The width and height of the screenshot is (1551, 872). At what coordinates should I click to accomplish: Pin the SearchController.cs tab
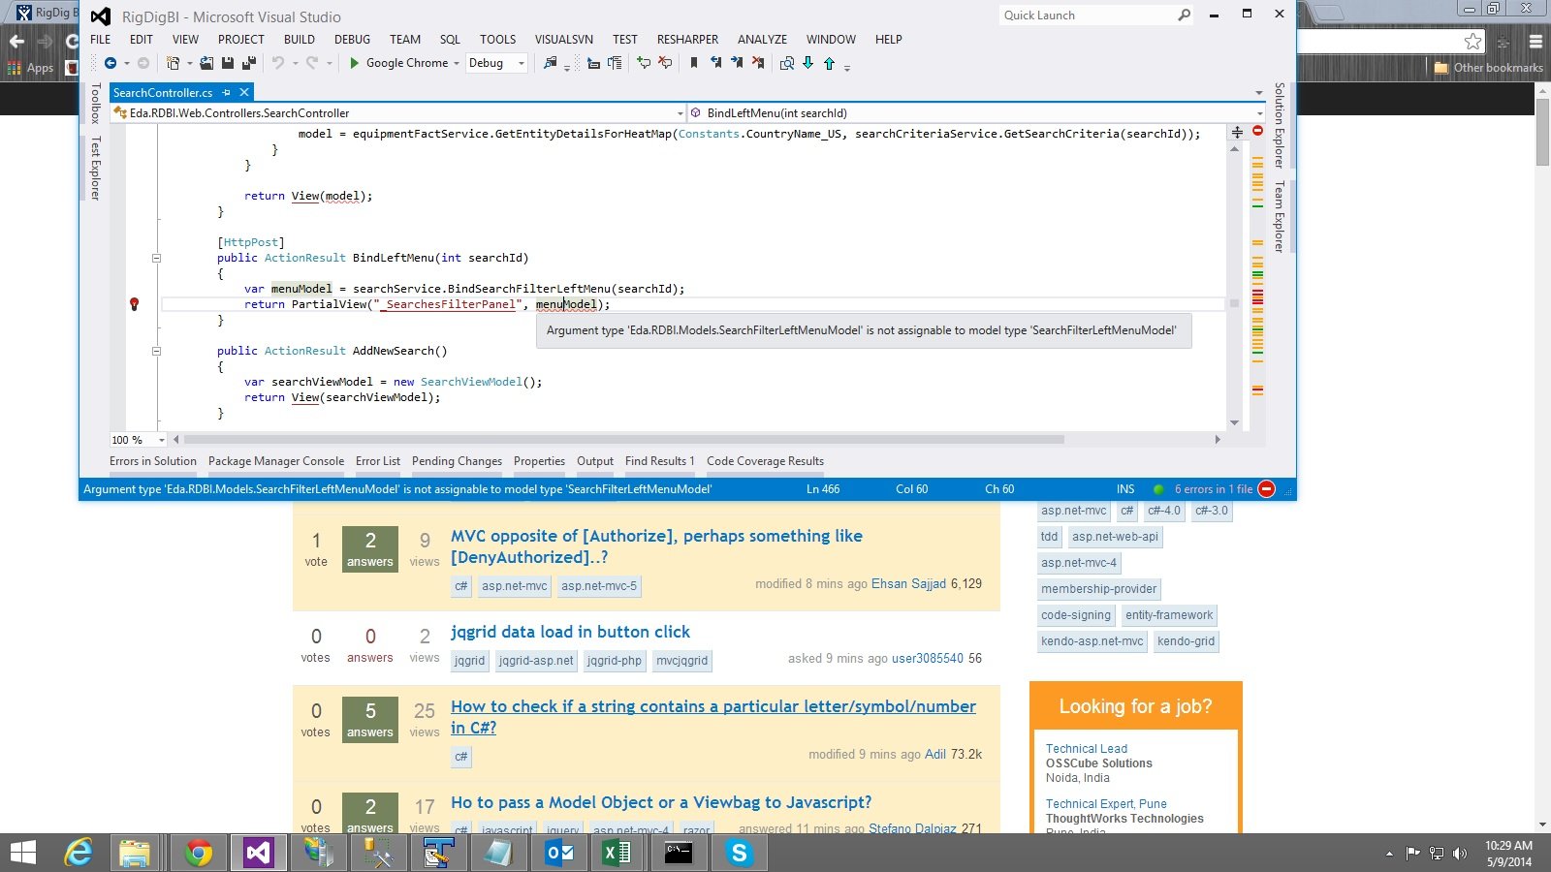[x=226, y=92]
